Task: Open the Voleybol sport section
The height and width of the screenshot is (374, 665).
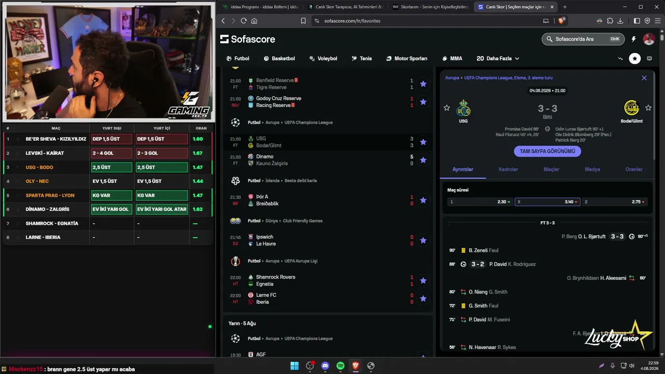Action: point(323,59)
